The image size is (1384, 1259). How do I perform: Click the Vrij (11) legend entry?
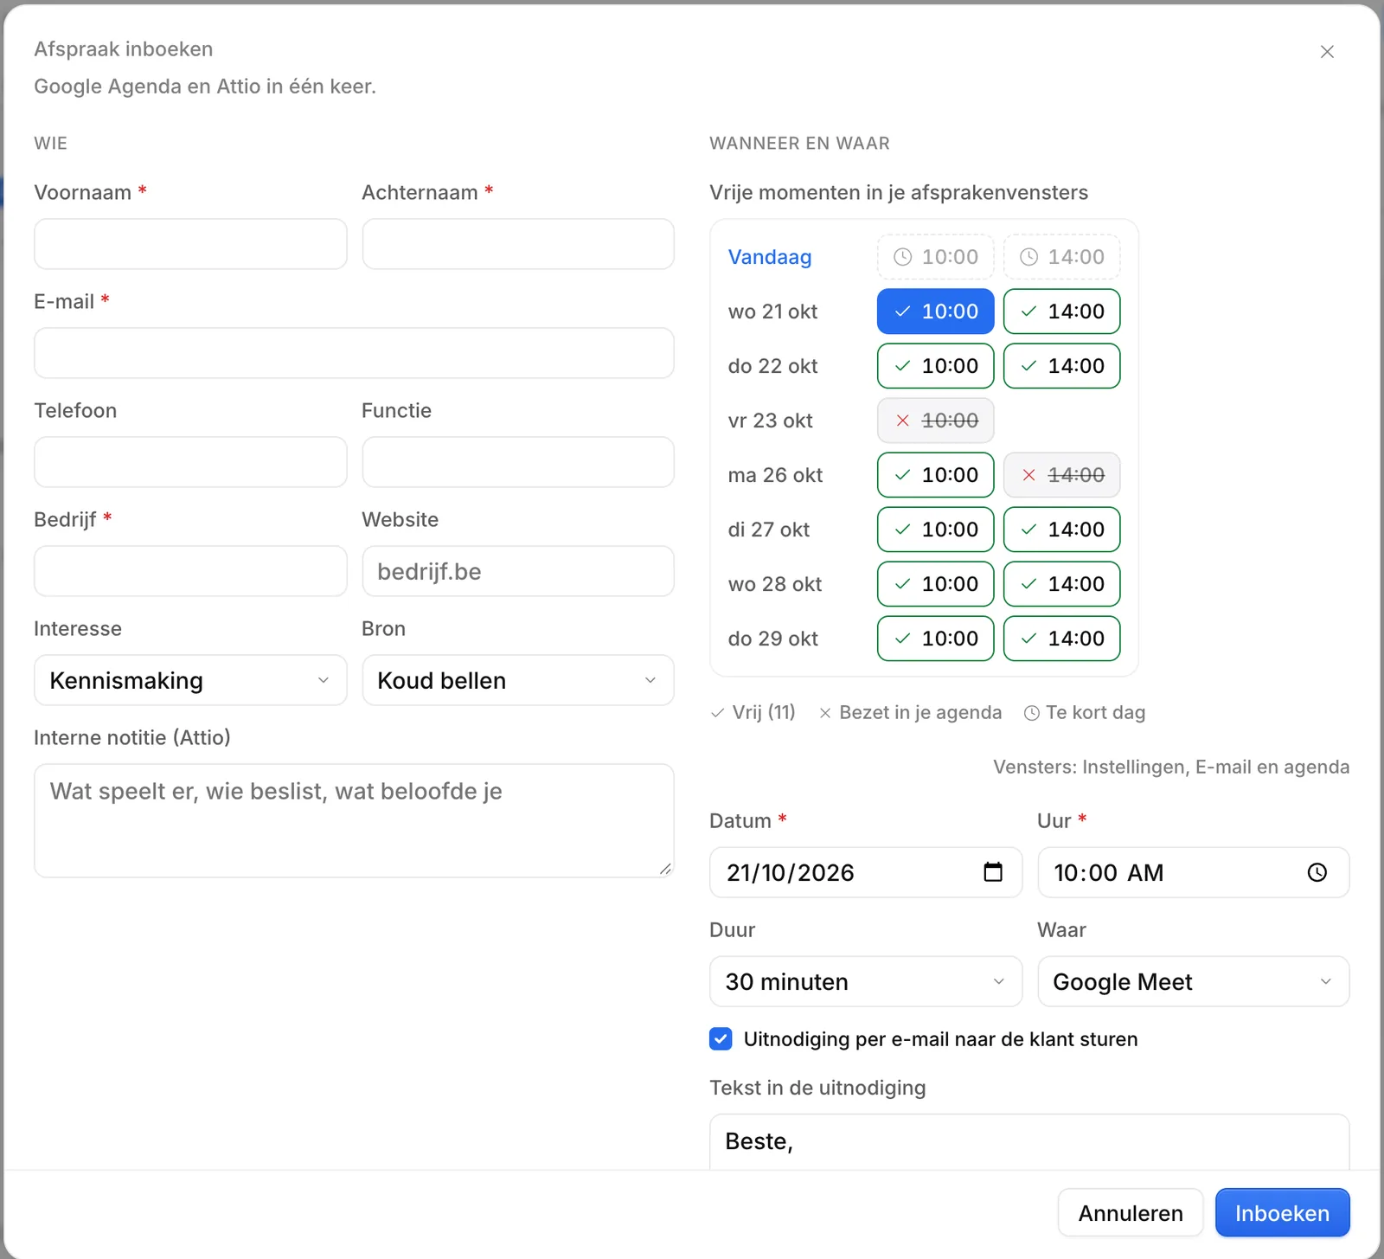tap(753, 712)
